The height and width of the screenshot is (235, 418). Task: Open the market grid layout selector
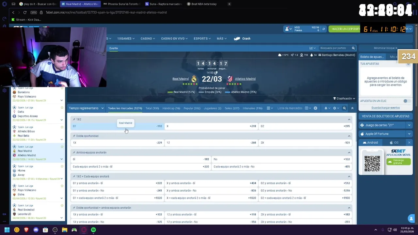click(308, 108)
